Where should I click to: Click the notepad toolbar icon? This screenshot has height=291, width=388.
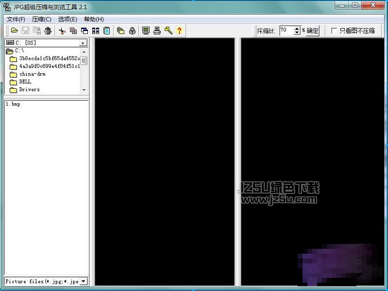[x=107, y=31]
